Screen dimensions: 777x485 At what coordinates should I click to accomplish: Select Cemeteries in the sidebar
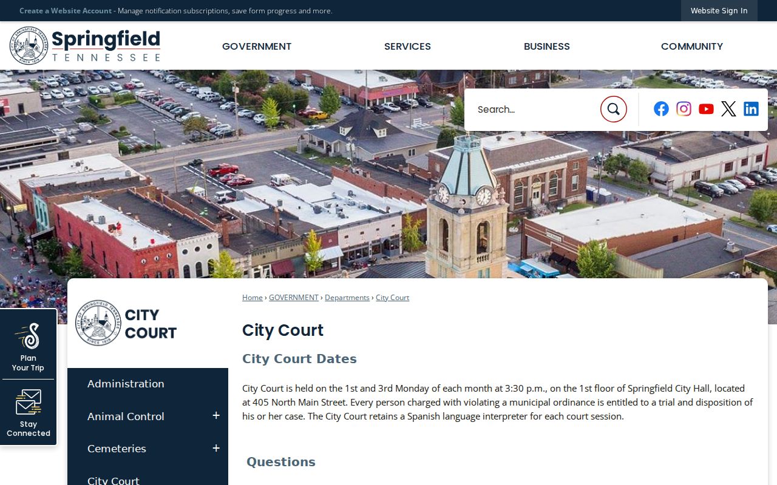click(x=117, y=449)
